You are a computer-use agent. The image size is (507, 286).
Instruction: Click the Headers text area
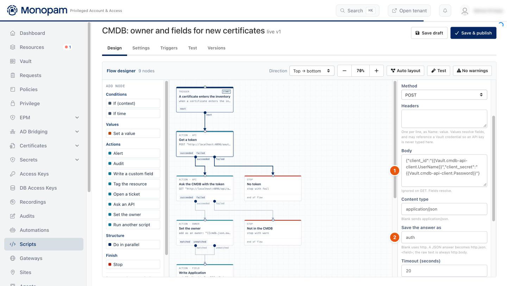444,119
